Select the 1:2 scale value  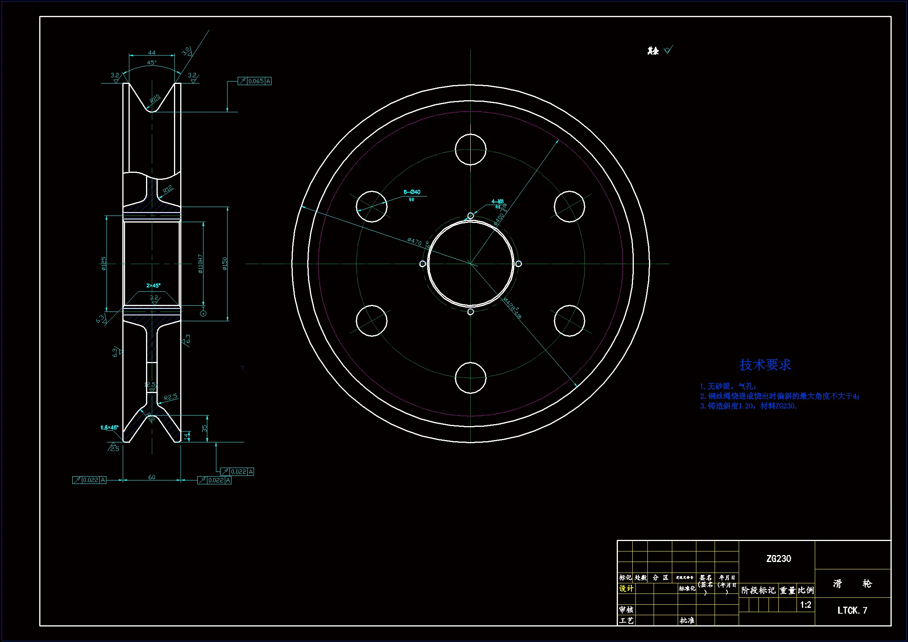pyautogui.click(x=805, y=605)
